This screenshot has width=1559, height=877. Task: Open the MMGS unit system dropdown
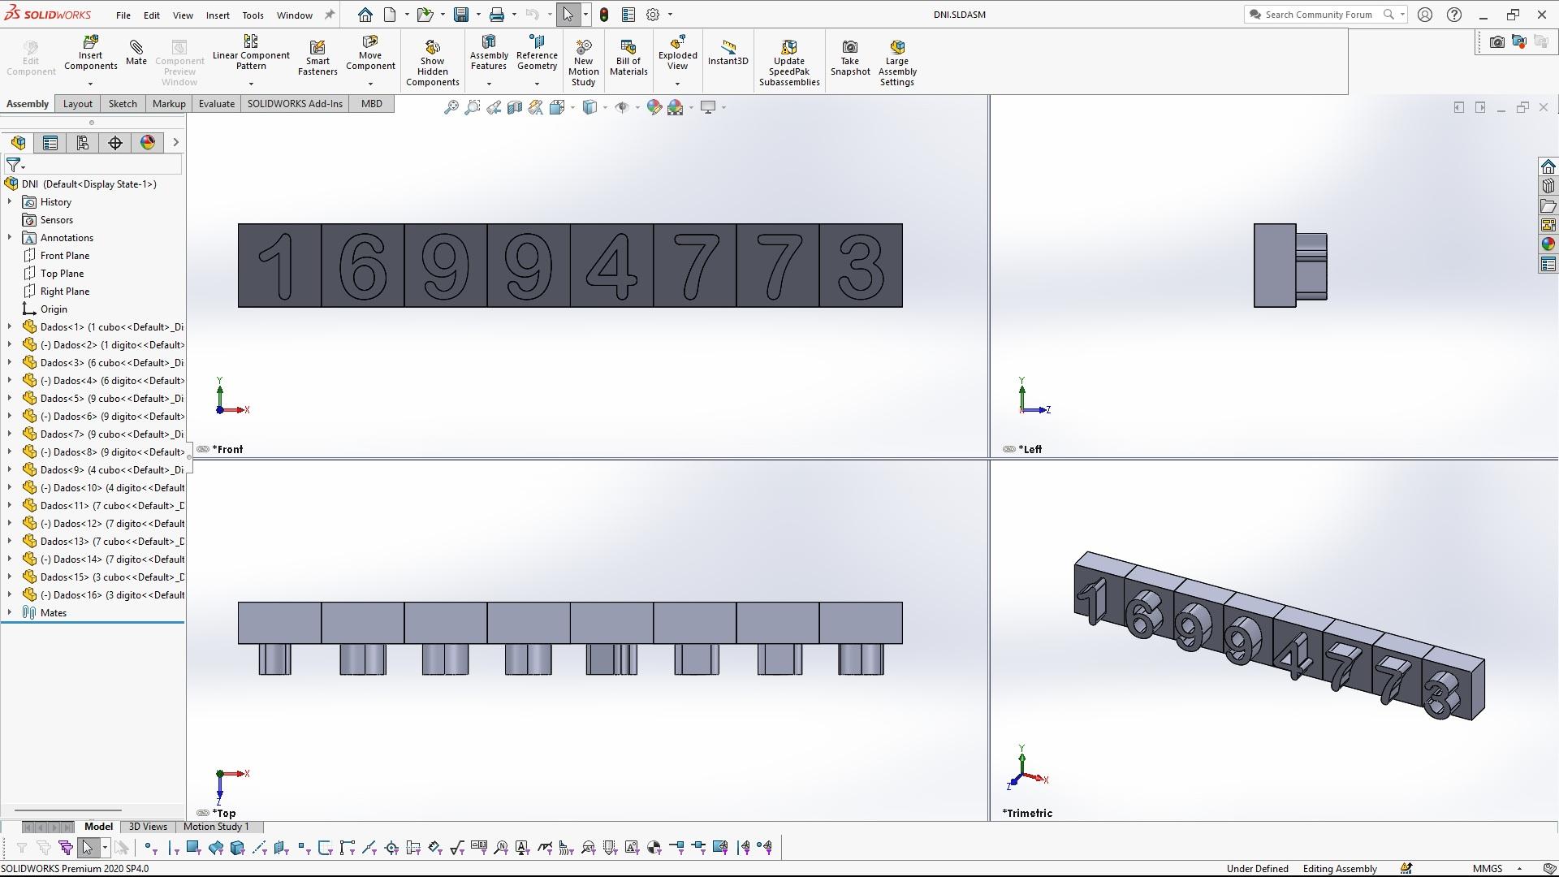coord(1519,869)
